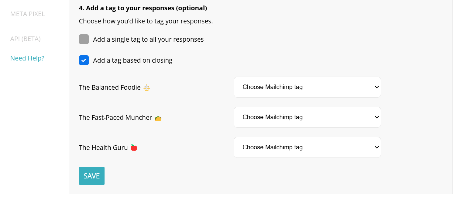Click the apple emoji beside The Health Guru
This screenshot has height=211, width=475.
pos(133,147)
